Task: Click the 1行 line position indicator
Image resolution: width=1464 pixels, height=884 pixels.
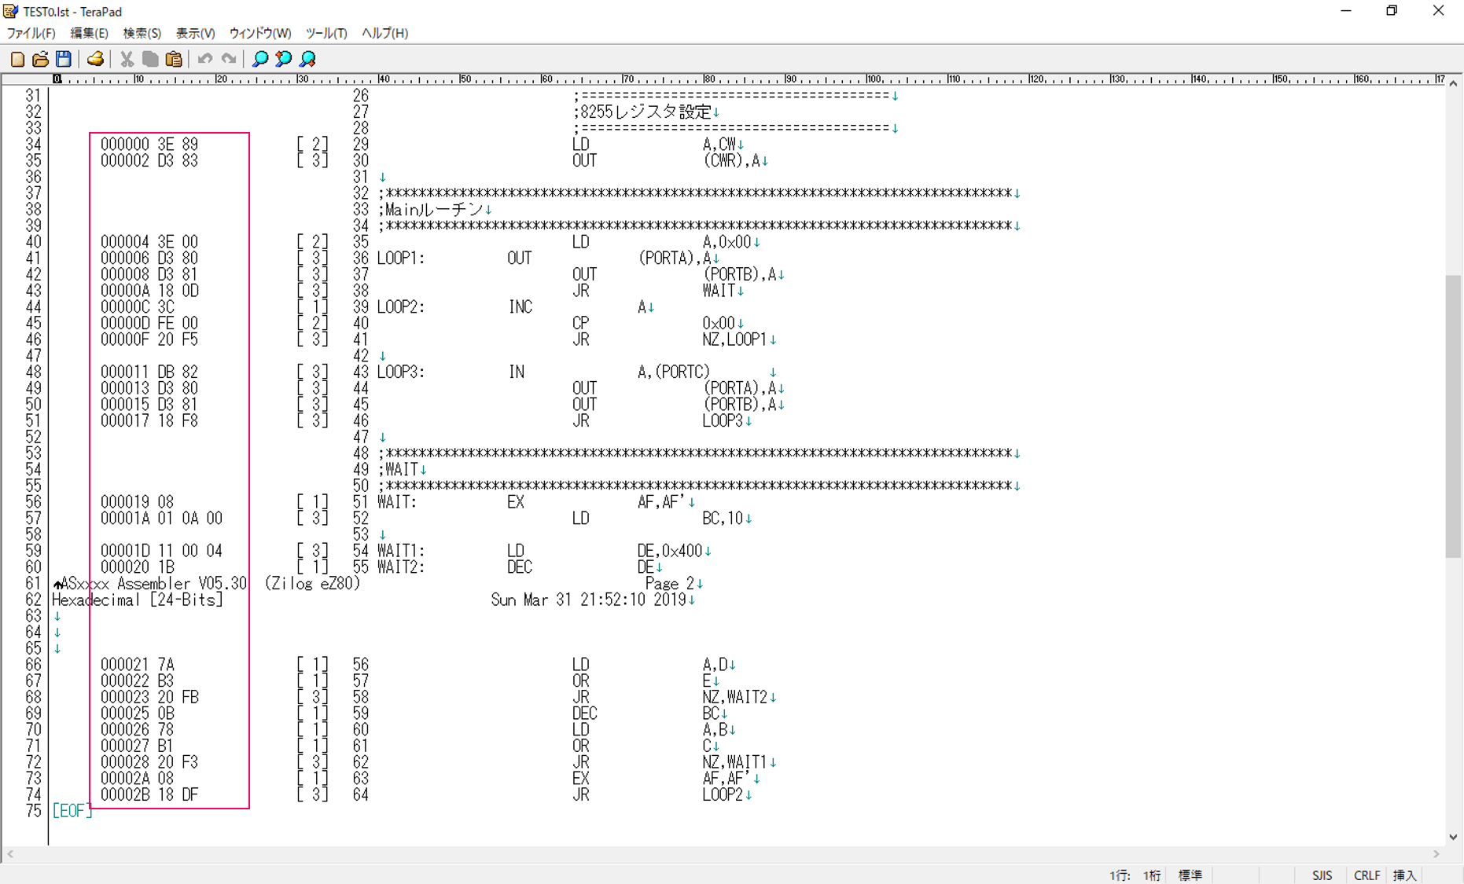Action: [x=1120, y=875]
